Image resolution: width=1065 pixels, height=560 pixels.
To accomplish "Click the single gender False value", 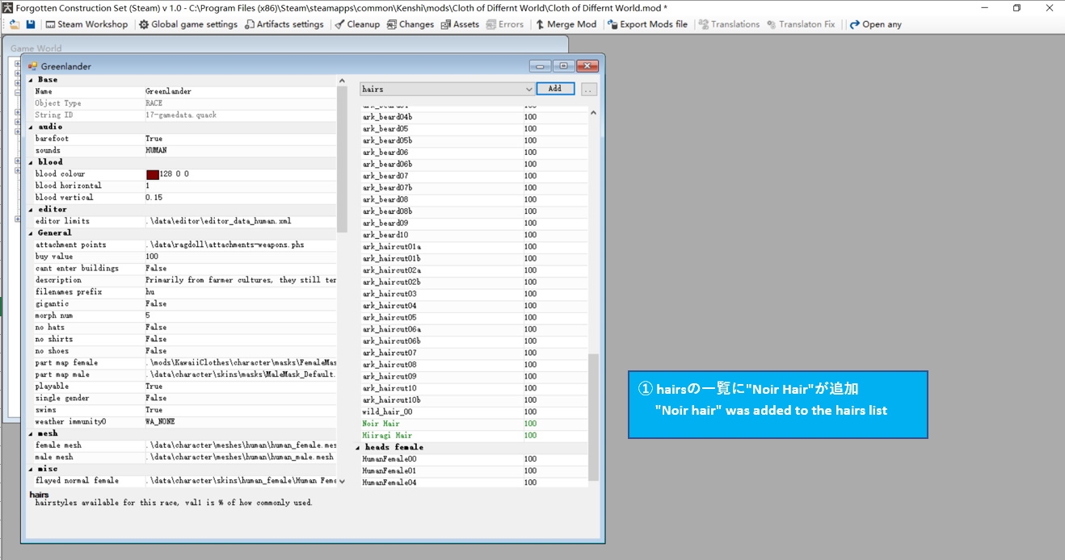I will click(x=156, y=398).
